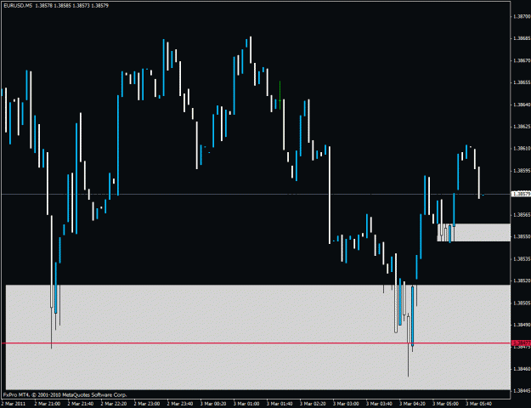Click the 3 Mar 02:20 time label
531x408 pixels.
click(313, 404)
